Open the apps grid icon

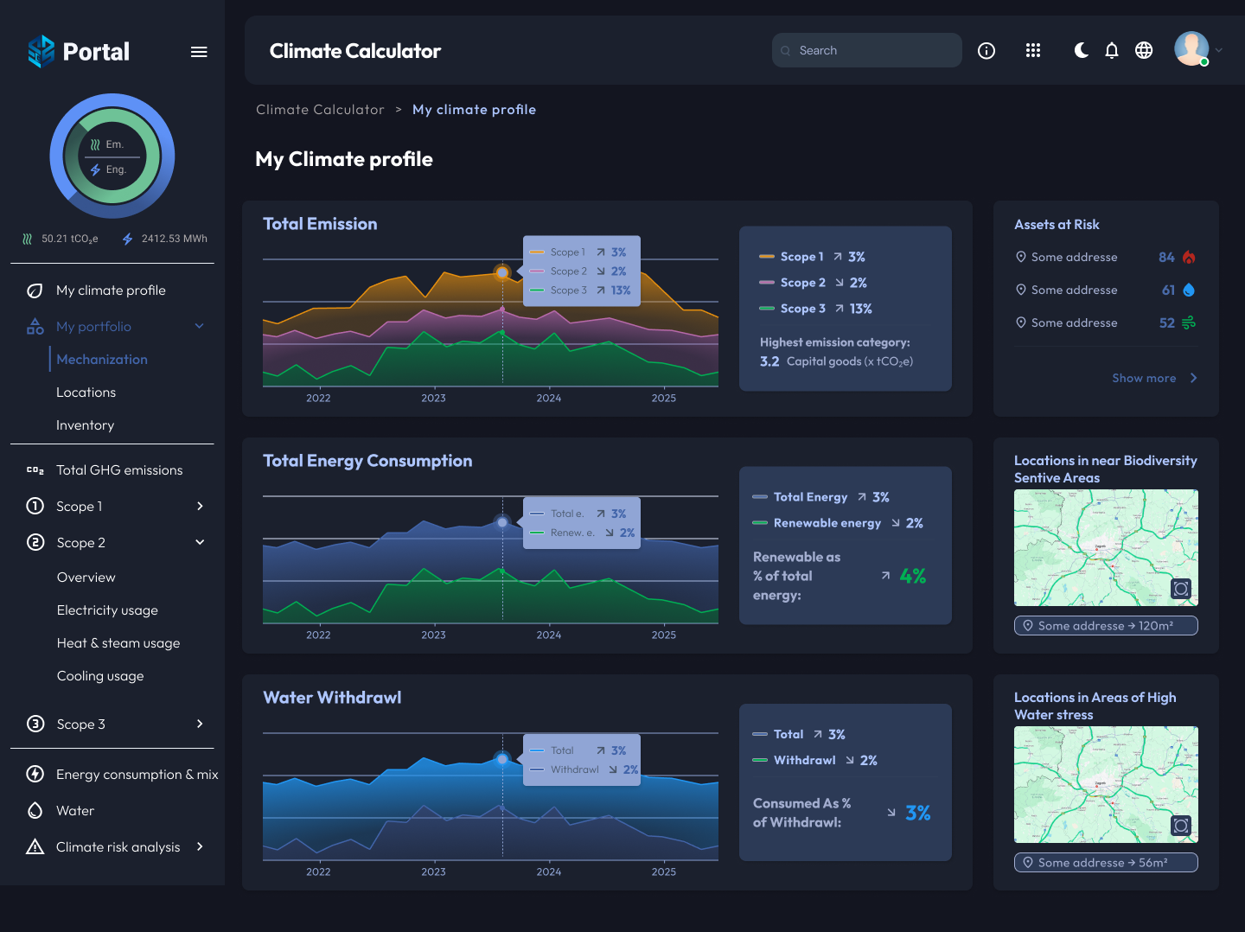pos(1032,51)
